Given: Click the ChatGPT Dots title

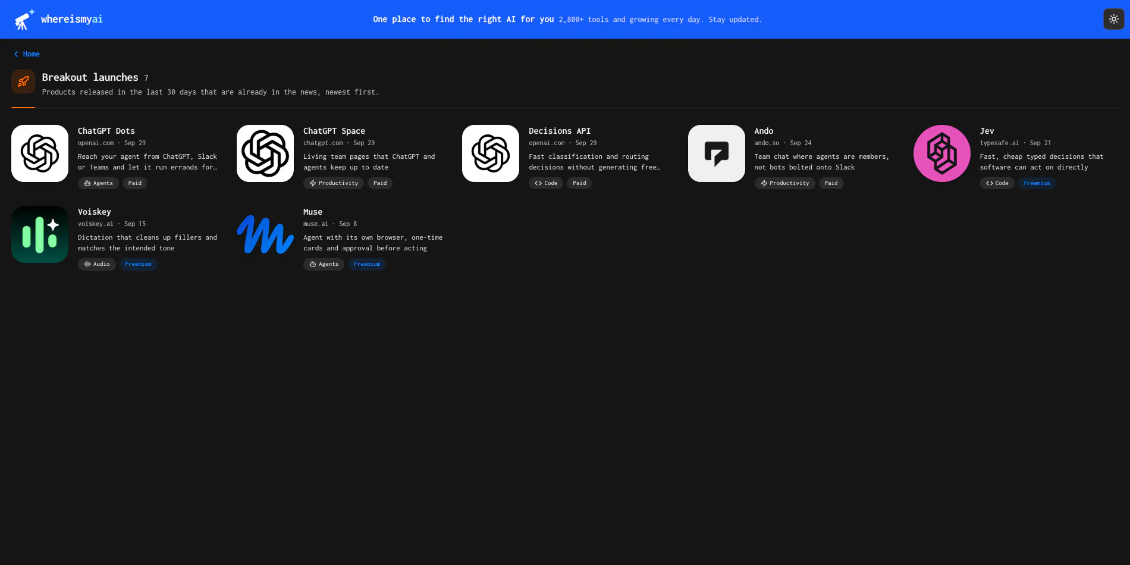Looking at the screenshot, I should [106, 131].
